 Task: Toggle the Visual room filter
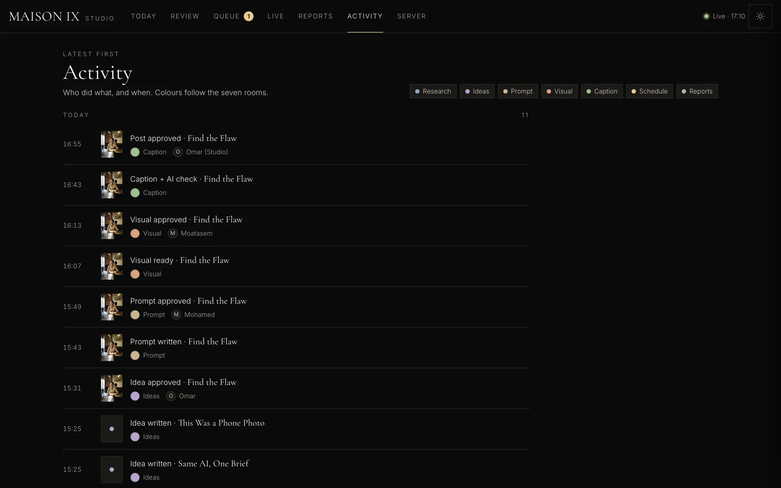pos(559,91)
